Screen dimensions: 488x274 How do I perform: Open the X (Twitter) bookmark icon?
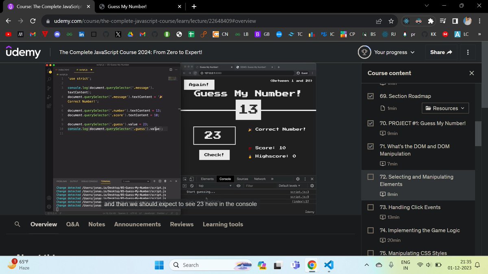[118, 35]
